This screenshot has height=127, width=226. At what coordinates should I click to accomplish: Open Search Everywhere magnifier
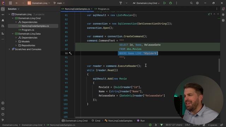[191, 3]
